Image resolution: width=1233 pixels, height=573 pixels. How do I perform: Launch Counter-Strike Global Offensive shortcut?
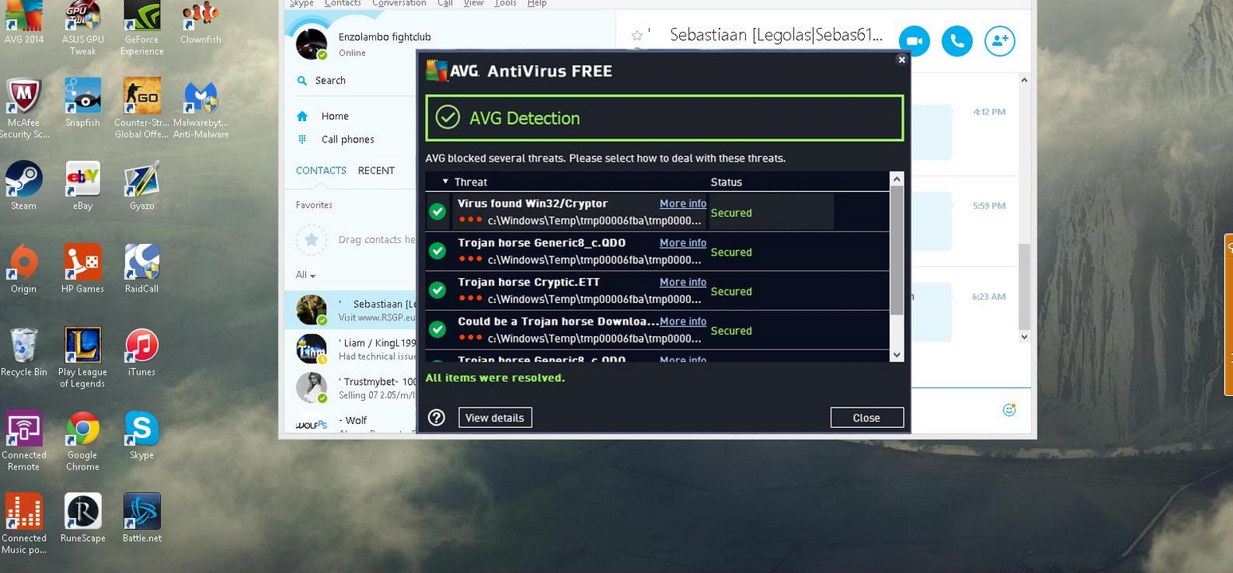(x=142, y=108)
